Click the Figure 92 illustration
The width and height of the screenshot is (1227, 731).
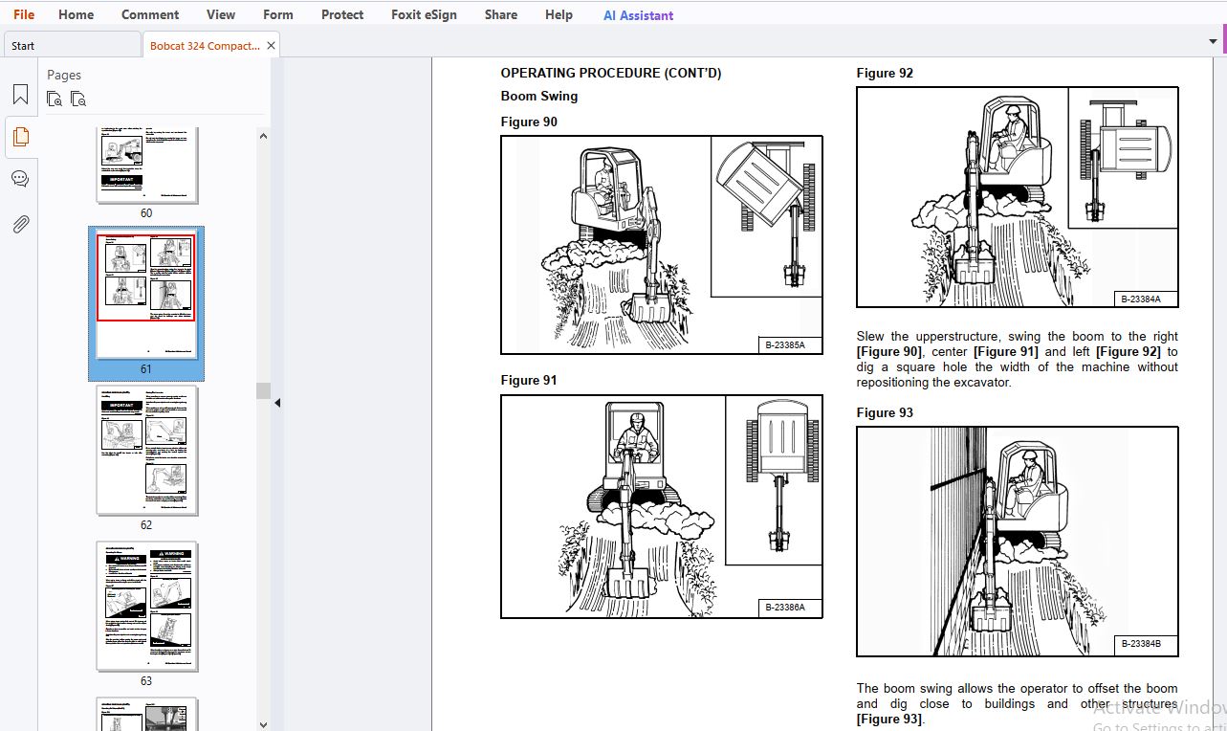coord(1018,197)
